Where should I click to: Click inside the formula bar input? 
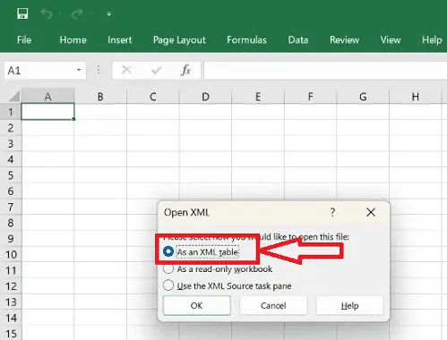click(325, 71)
